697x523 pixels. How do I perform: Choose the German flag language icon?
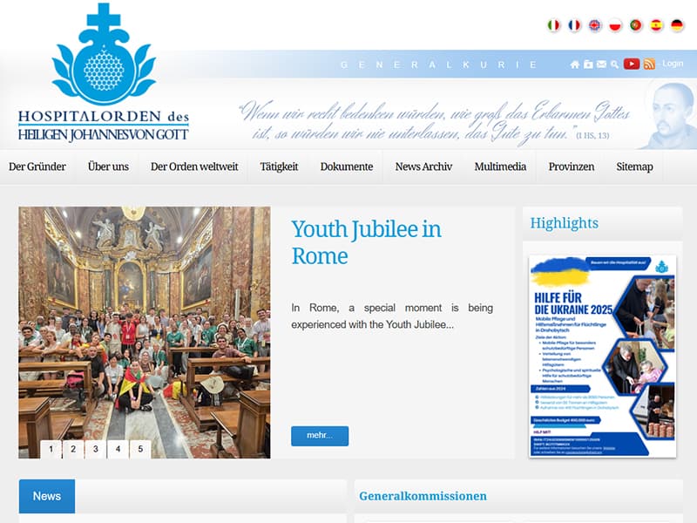pyautogui.click(x=677, y=25)
